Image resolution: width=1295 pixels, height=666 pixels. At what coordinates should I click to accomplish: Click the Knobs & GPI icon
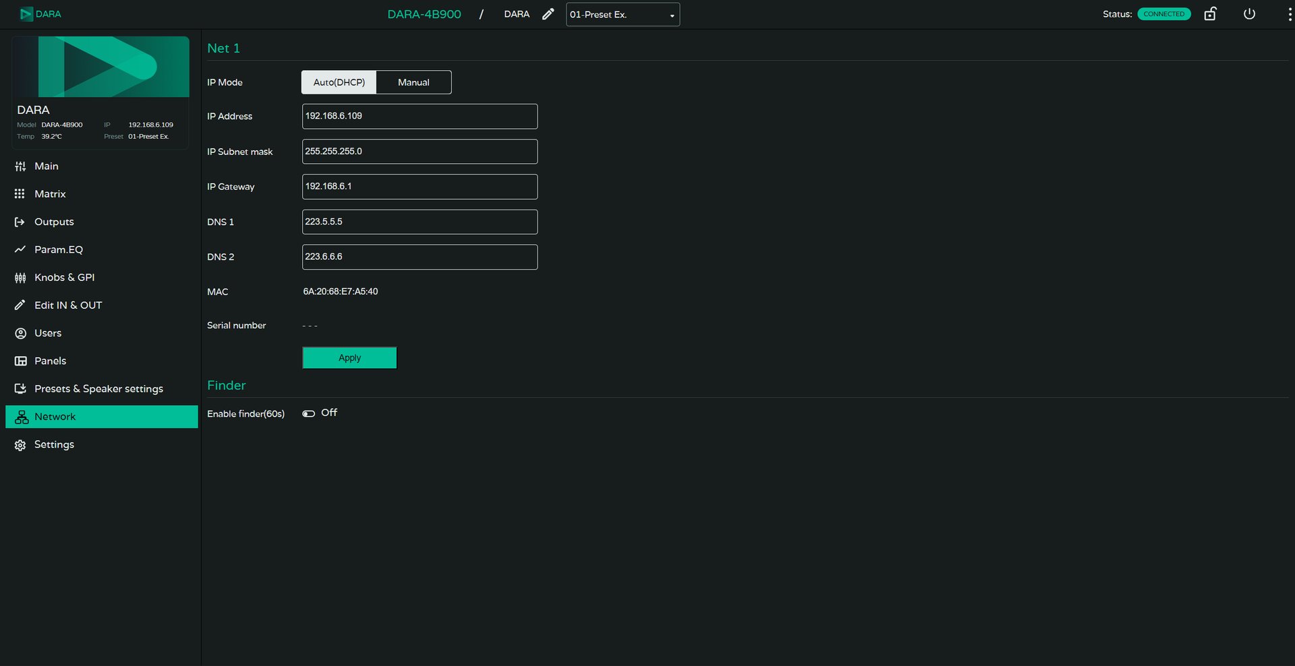coord(20,278)
